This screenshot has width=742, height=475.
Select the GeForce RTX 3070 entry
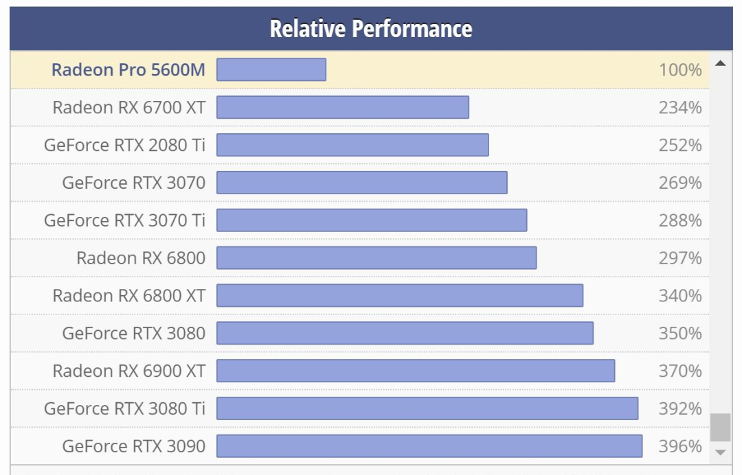click(133, 183)
